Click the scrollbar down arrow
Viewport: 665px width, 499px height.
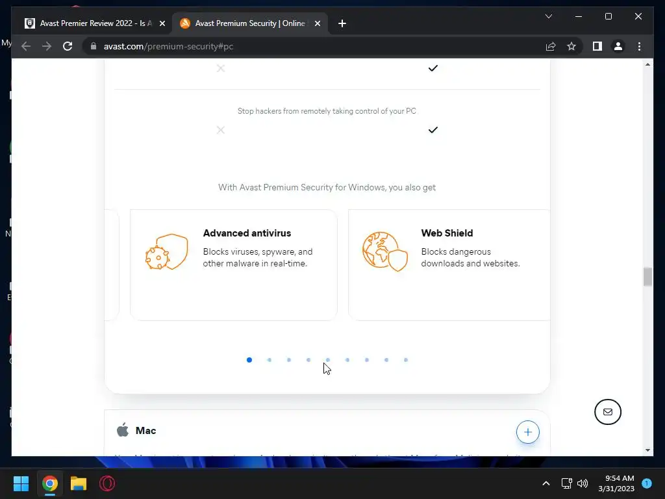coord(647,450)
